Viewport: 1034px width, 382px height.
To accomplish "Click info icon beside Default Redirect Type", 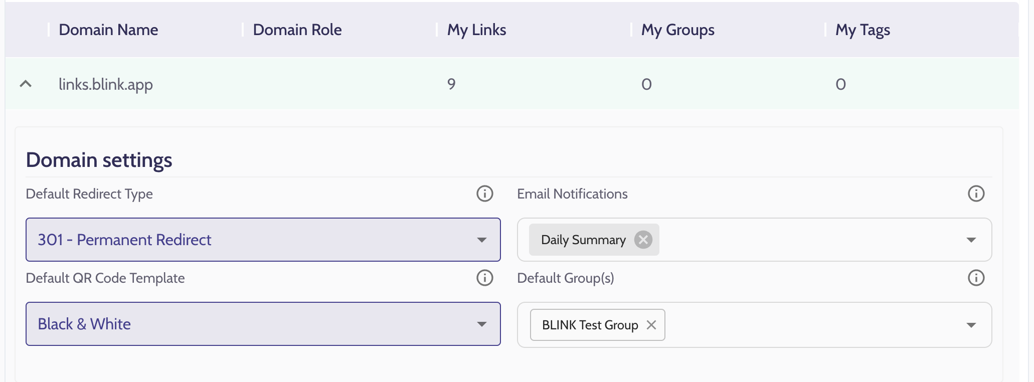I will (484, 194).
